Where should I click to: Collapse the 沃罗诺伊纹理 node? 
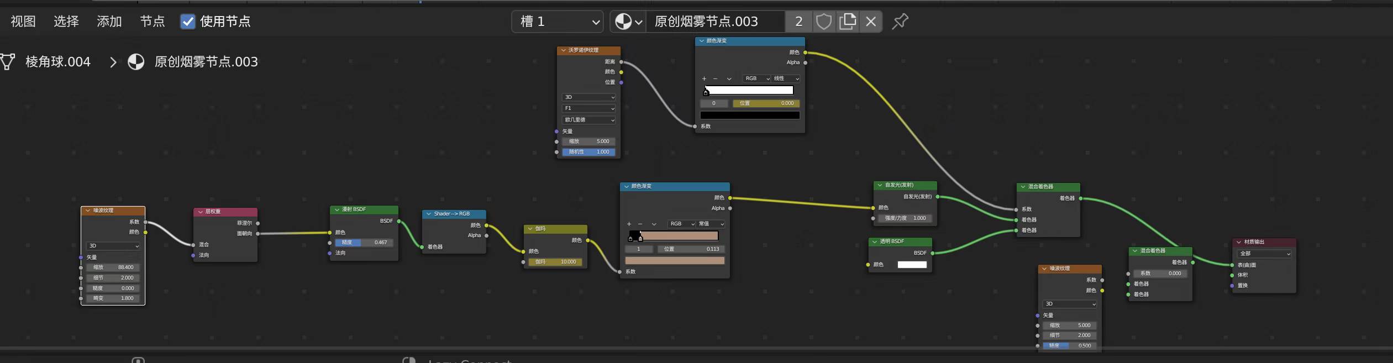tap(563, 50)
